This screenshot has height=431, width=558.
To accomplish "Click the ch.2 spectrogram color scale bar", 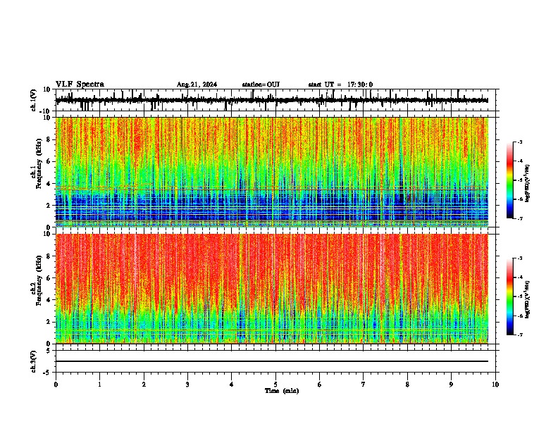I will pyautogui.click(x=509, y=296).
